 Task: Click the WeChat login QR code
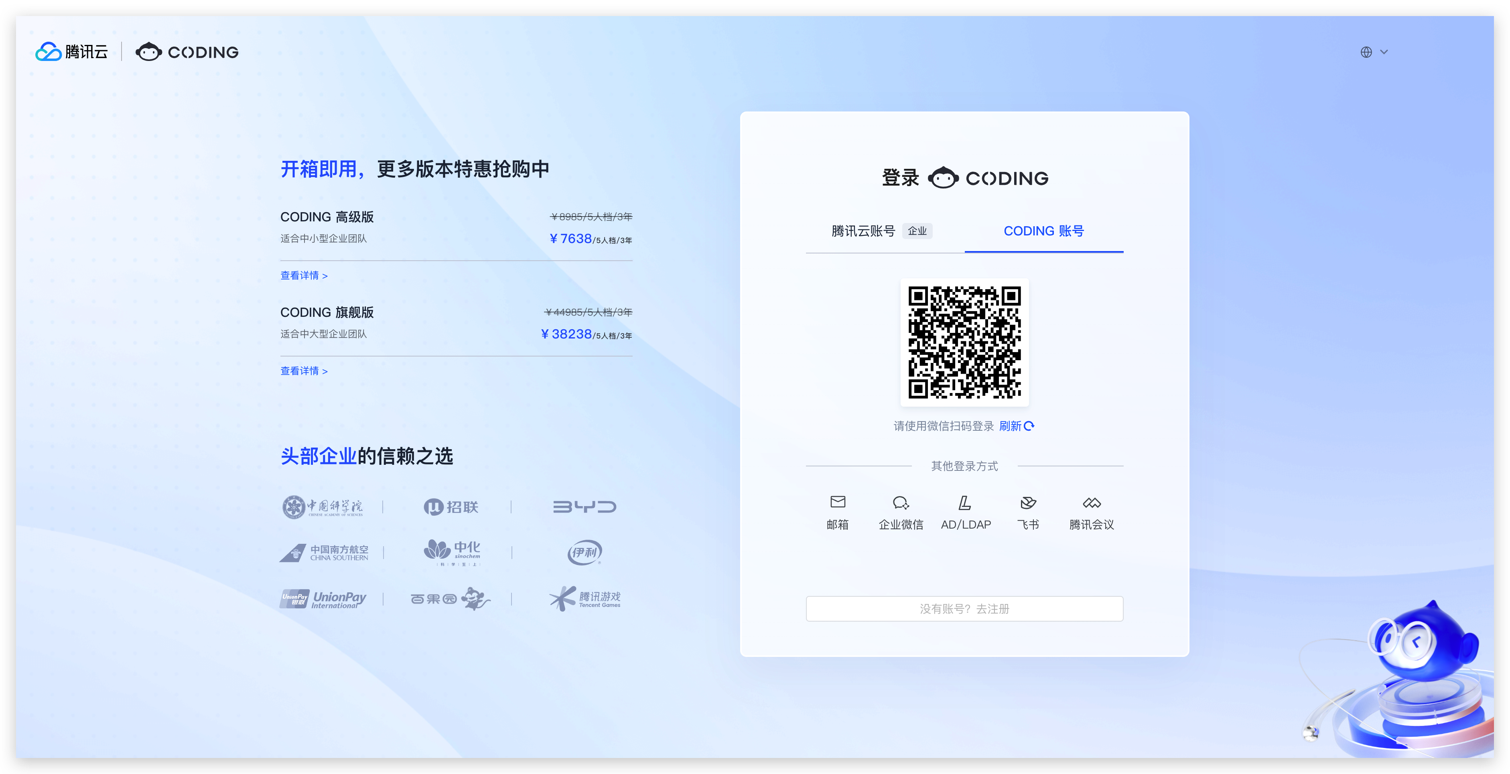point(964,342)
